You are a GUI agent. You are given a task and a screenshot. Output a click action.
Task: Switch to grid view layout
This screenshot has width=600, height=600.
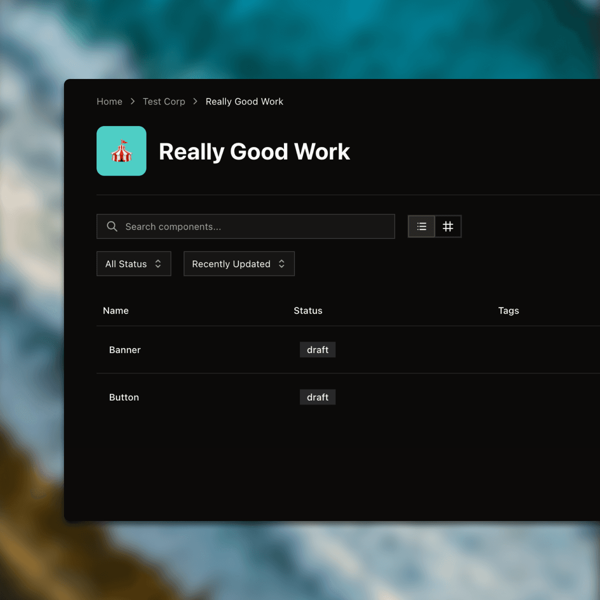tap(448, 226)
